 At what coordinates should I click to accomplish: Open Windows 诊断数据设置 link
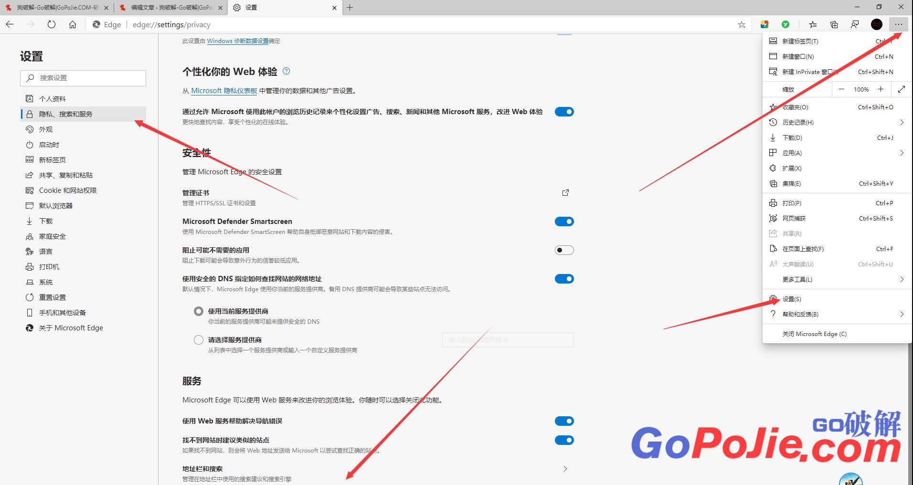(238, 41)
